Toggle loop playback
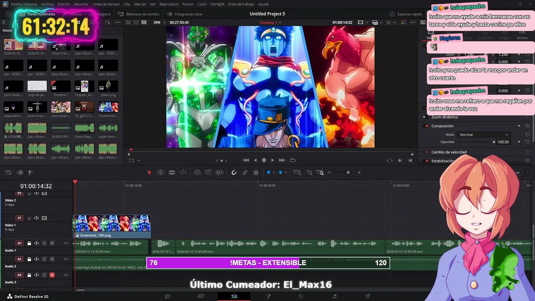The image size is (535, 301). pyautogui.click(x=293, y=160)
